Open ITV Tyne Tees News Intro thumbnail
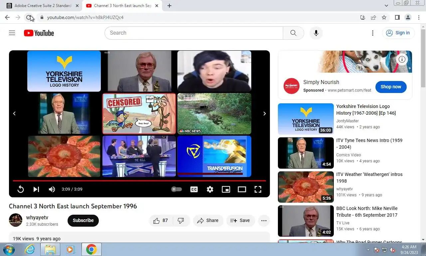Viewport: 426px width, 256px height. (306, 153)
